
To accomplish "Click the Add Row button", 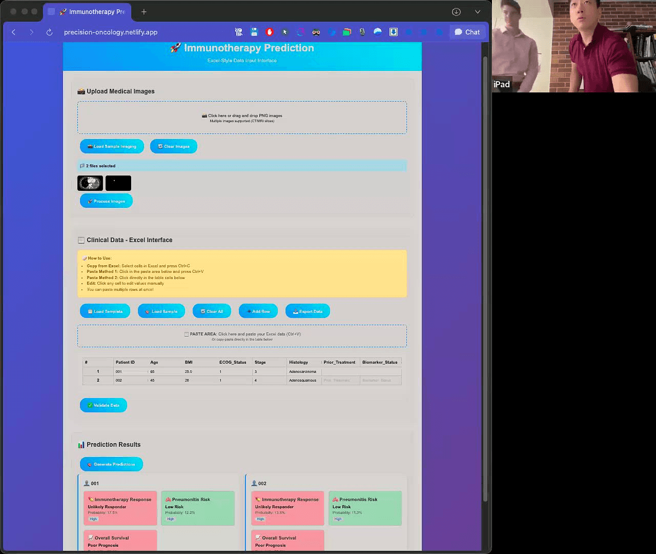I will click(258, 311).
